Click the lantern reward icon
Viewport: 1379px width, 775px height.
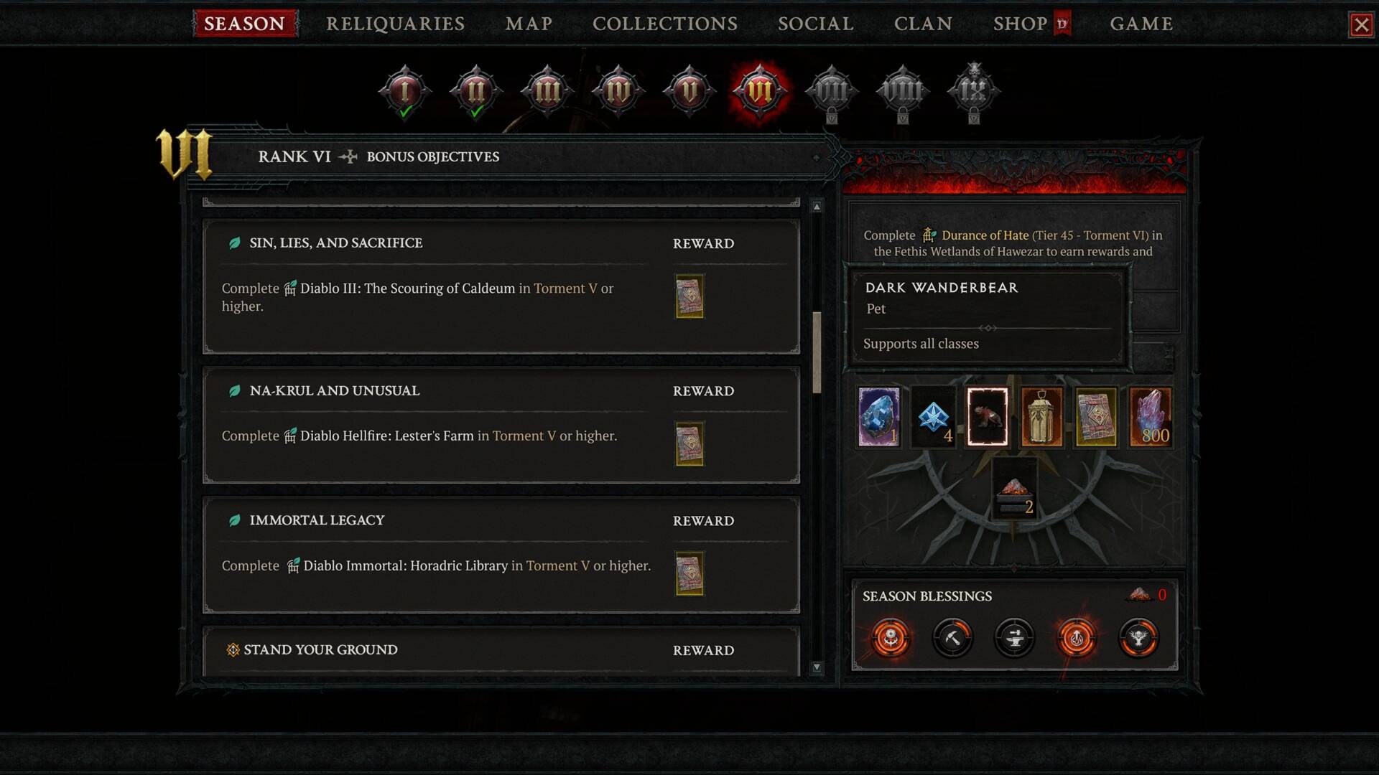click(x=1041, y=417)
